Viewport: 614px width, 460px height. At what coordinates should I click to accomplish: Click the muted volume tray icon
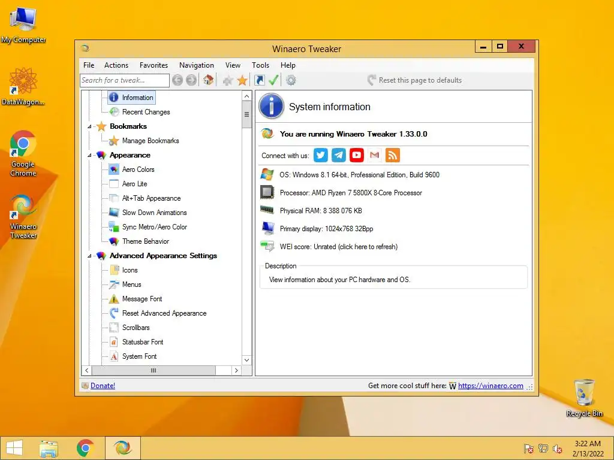click(x=558, y=449)
